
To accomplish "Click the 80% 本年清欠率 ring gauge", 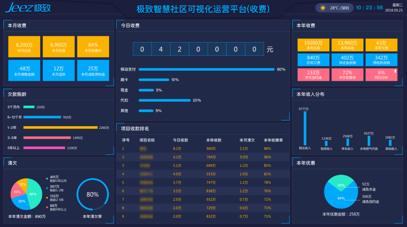I will (93, 194).
